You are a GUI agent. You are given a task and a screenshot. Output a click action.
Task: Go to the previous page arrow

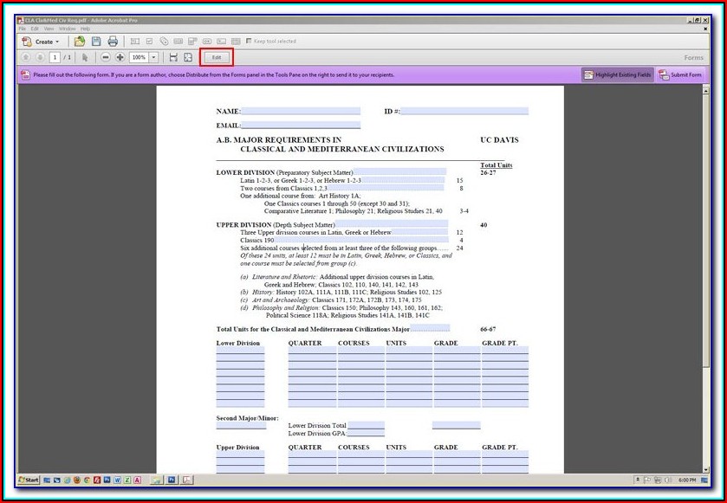25,57
